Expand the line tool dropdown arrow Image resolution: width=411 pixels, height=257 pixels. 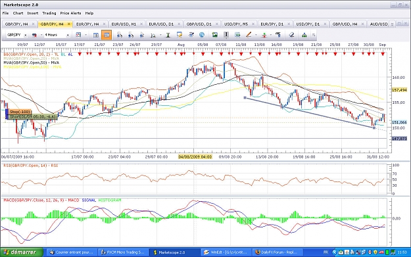pyautogui.click(x=256, y=35)
